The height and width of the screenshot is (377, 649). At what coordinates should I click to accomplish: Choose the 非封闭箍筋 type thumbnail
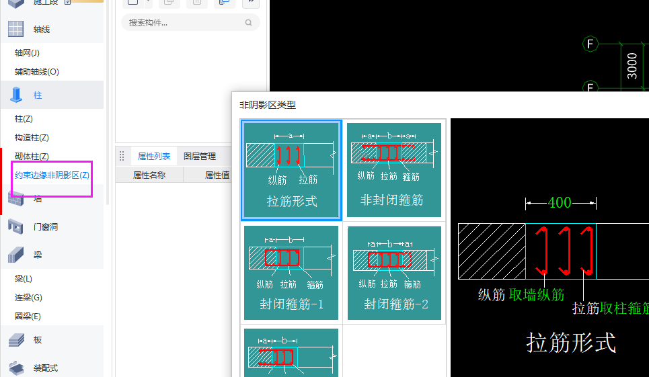pos(393,170)
